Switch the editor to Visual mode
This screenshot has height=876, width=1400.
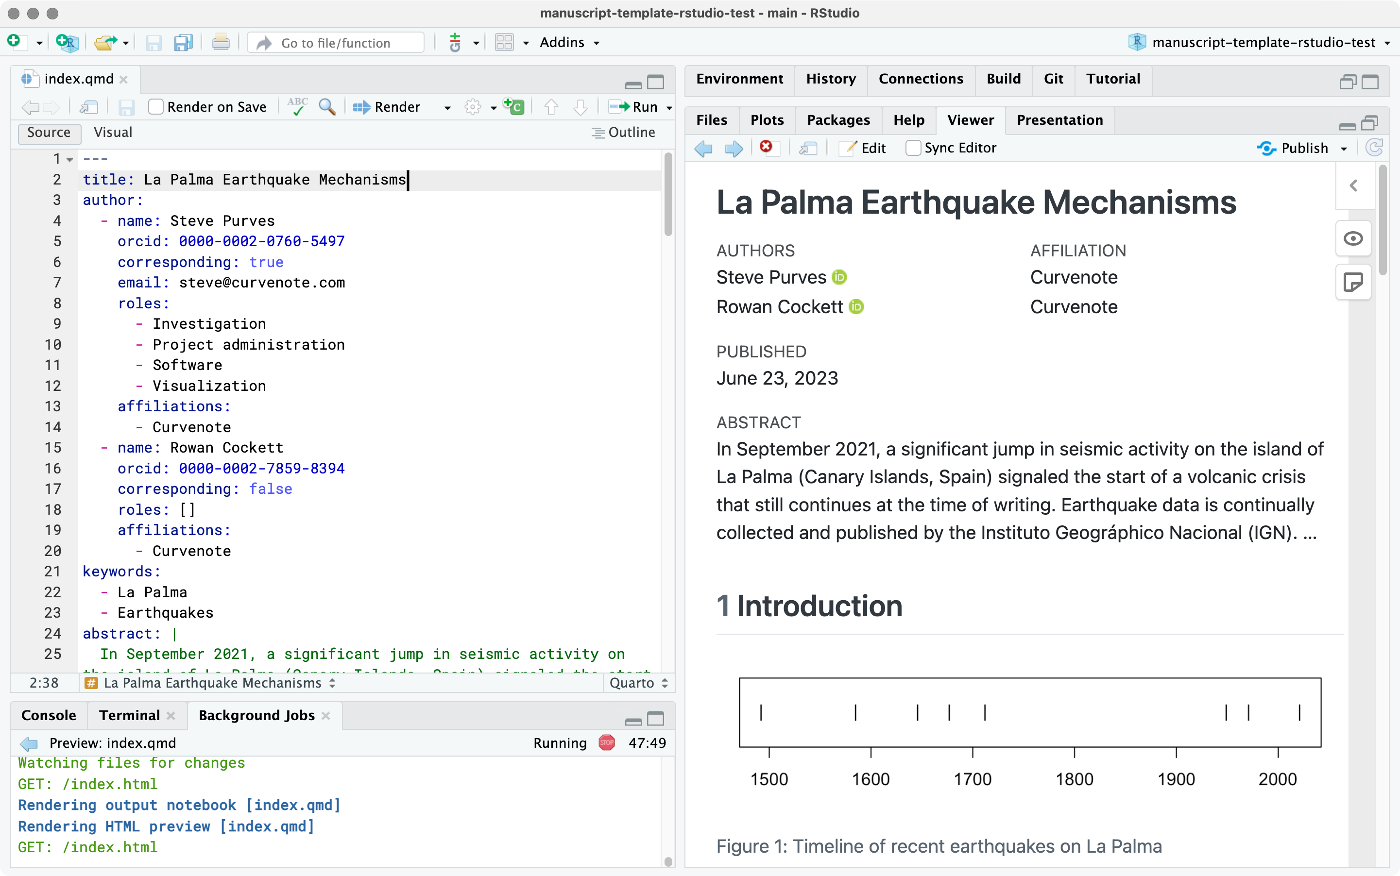pos(112,133)
